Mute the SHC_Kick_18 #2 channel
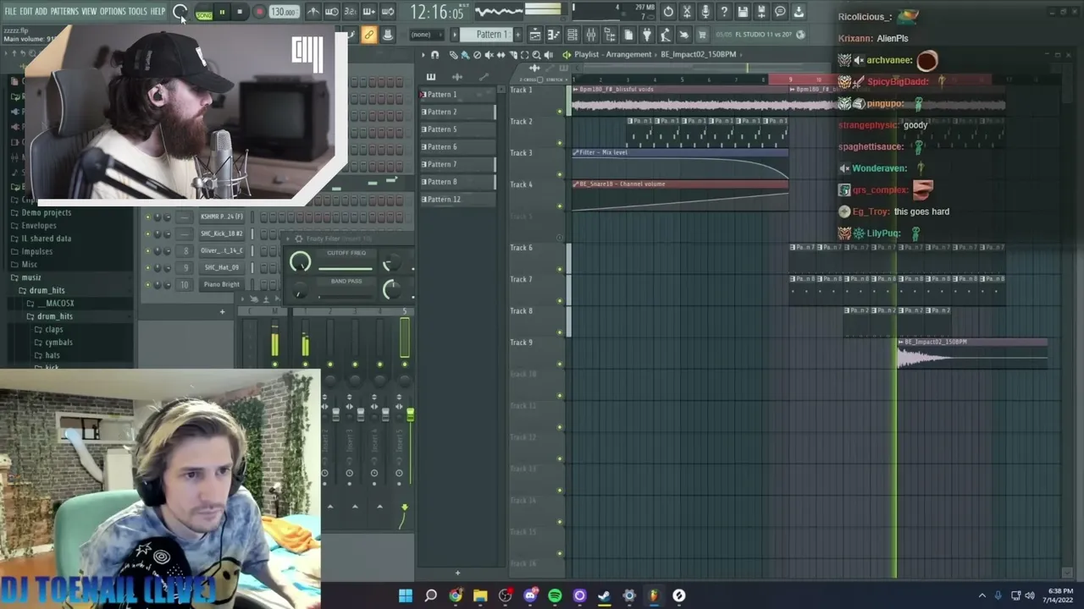Screen dimensions: 1084x609 pyautogui.click(x=148, y=233)
